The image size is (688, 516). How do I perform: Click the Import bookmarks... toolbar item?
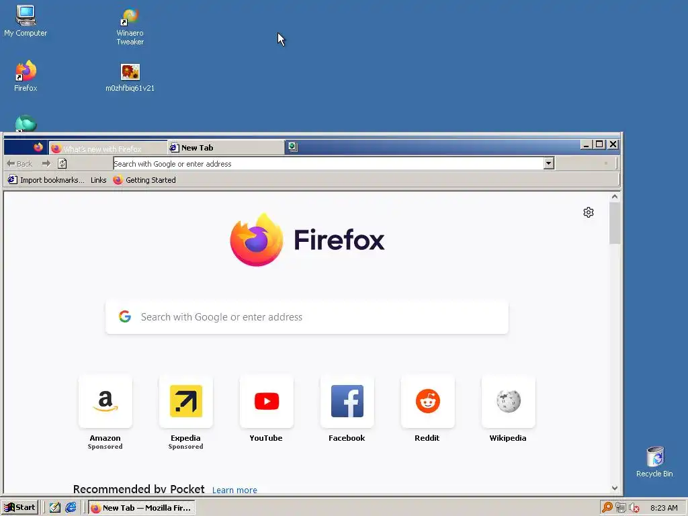point(46,180)
